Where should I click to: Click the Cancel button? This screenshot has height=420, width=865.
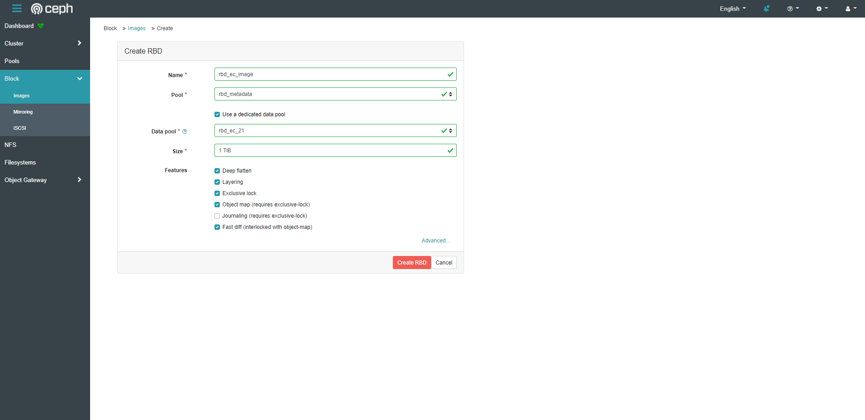444,263
